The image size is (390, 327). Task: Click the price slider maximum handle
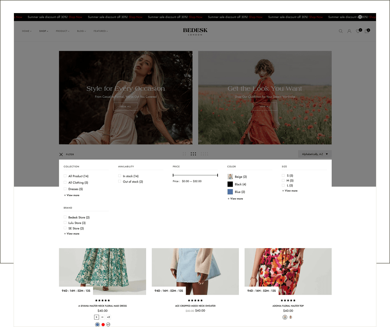click(x=218, y=175)
